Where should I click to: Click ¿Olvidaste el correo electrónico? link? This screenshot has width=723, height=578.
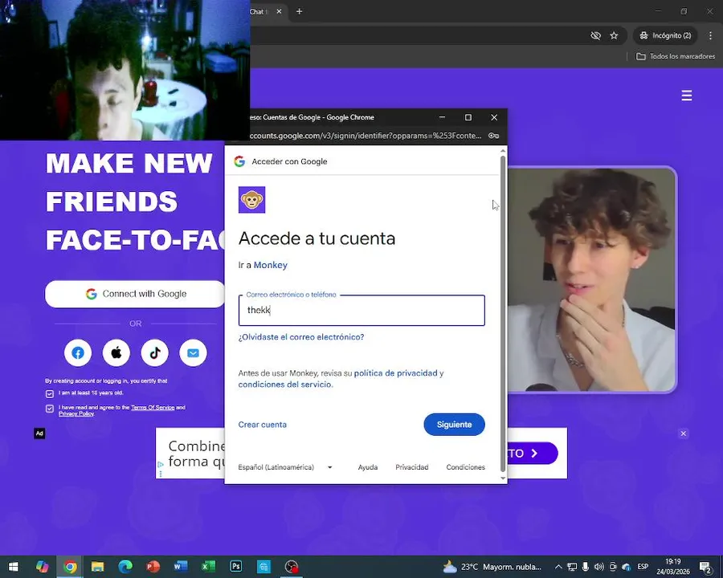[x=301, y=337]
